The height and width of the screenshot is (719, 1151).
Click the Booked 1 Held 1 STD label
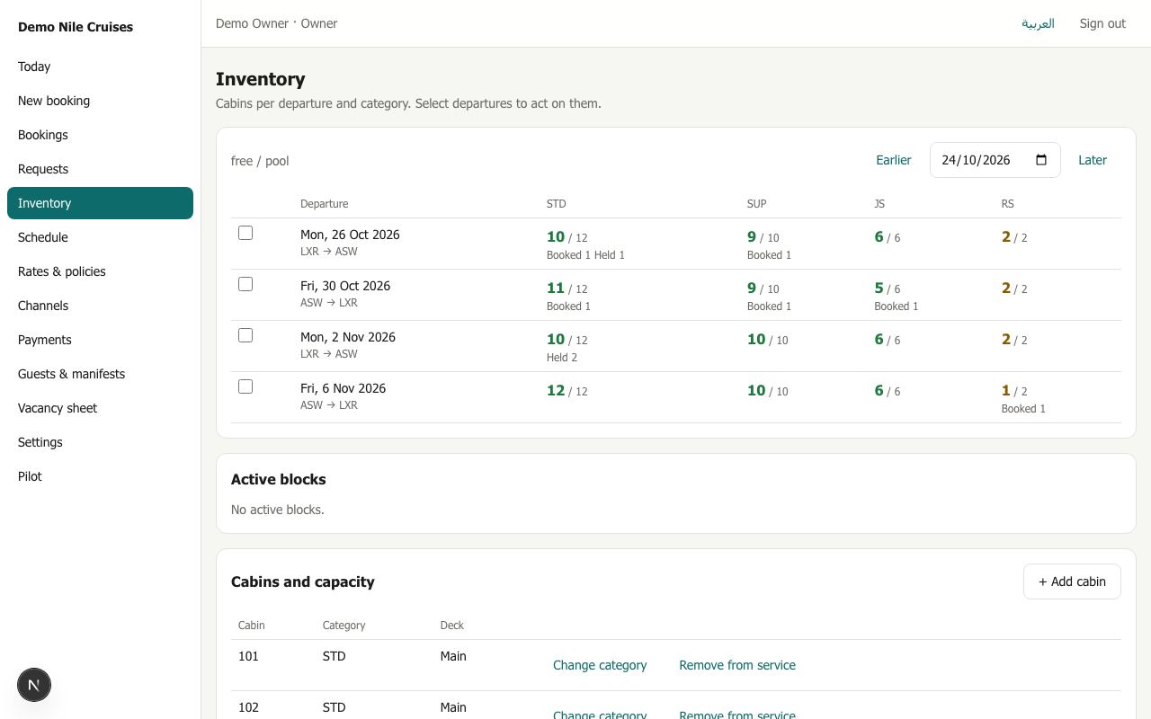tap(585, 255)
